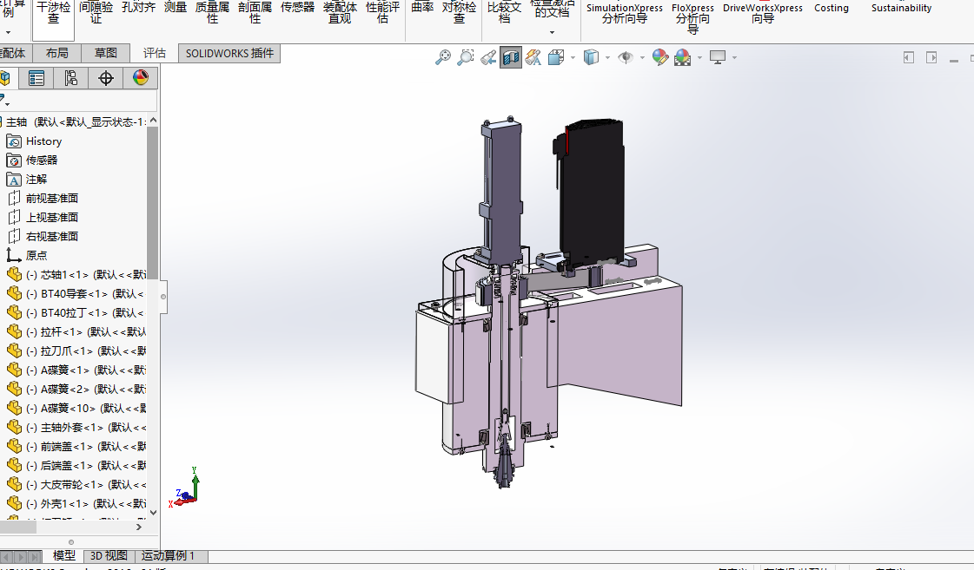Click the BT40导套<1> component icon
974x570 pixels.
14,293
